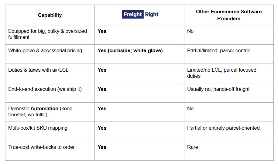The image size is (278, 164).
Task: Select Duties & taxes with air/LCL row
Action: [x=38, y=70]
